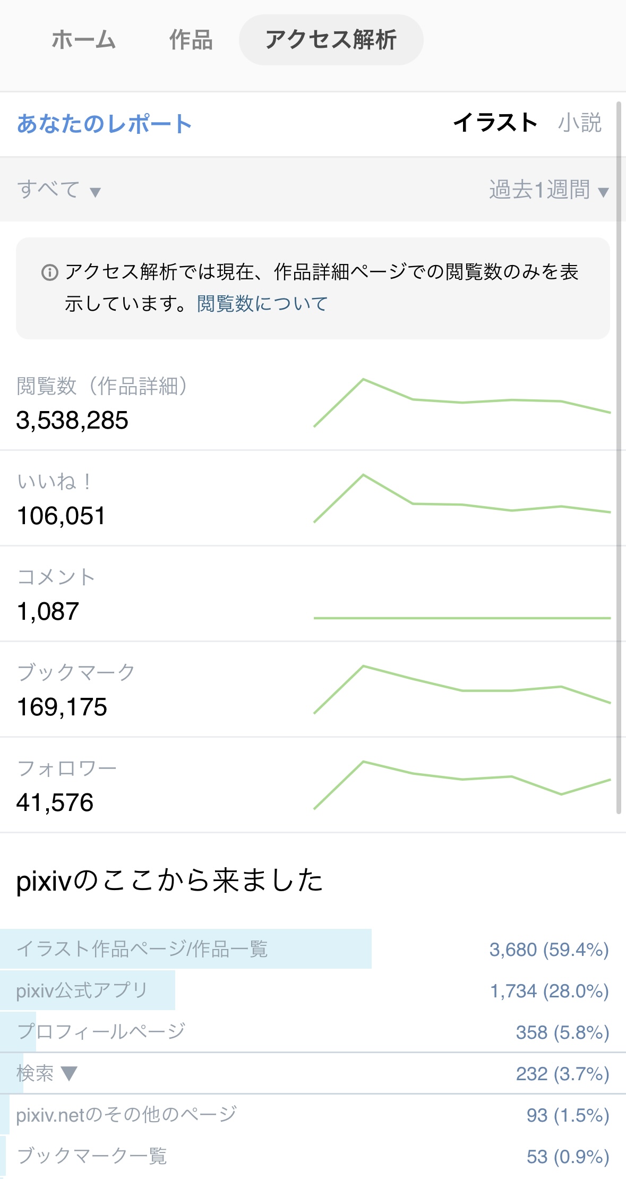Open the 過去1週間 period dropdown
Screen dimensions: 626x1179
pyautogui.click(x=548, y=190)
